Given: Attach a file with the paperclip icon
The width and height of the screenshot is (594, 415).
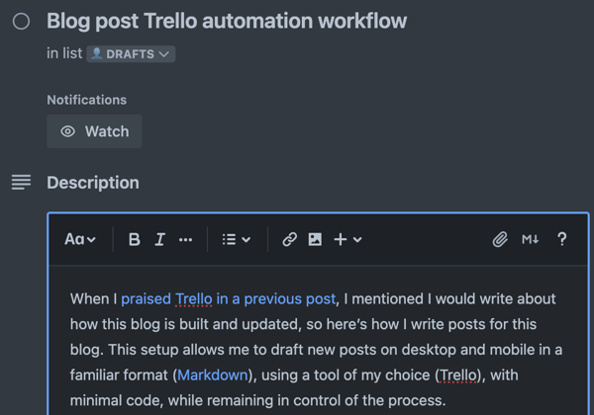Looking at the screenshot, I should click(x=500, y=239).
